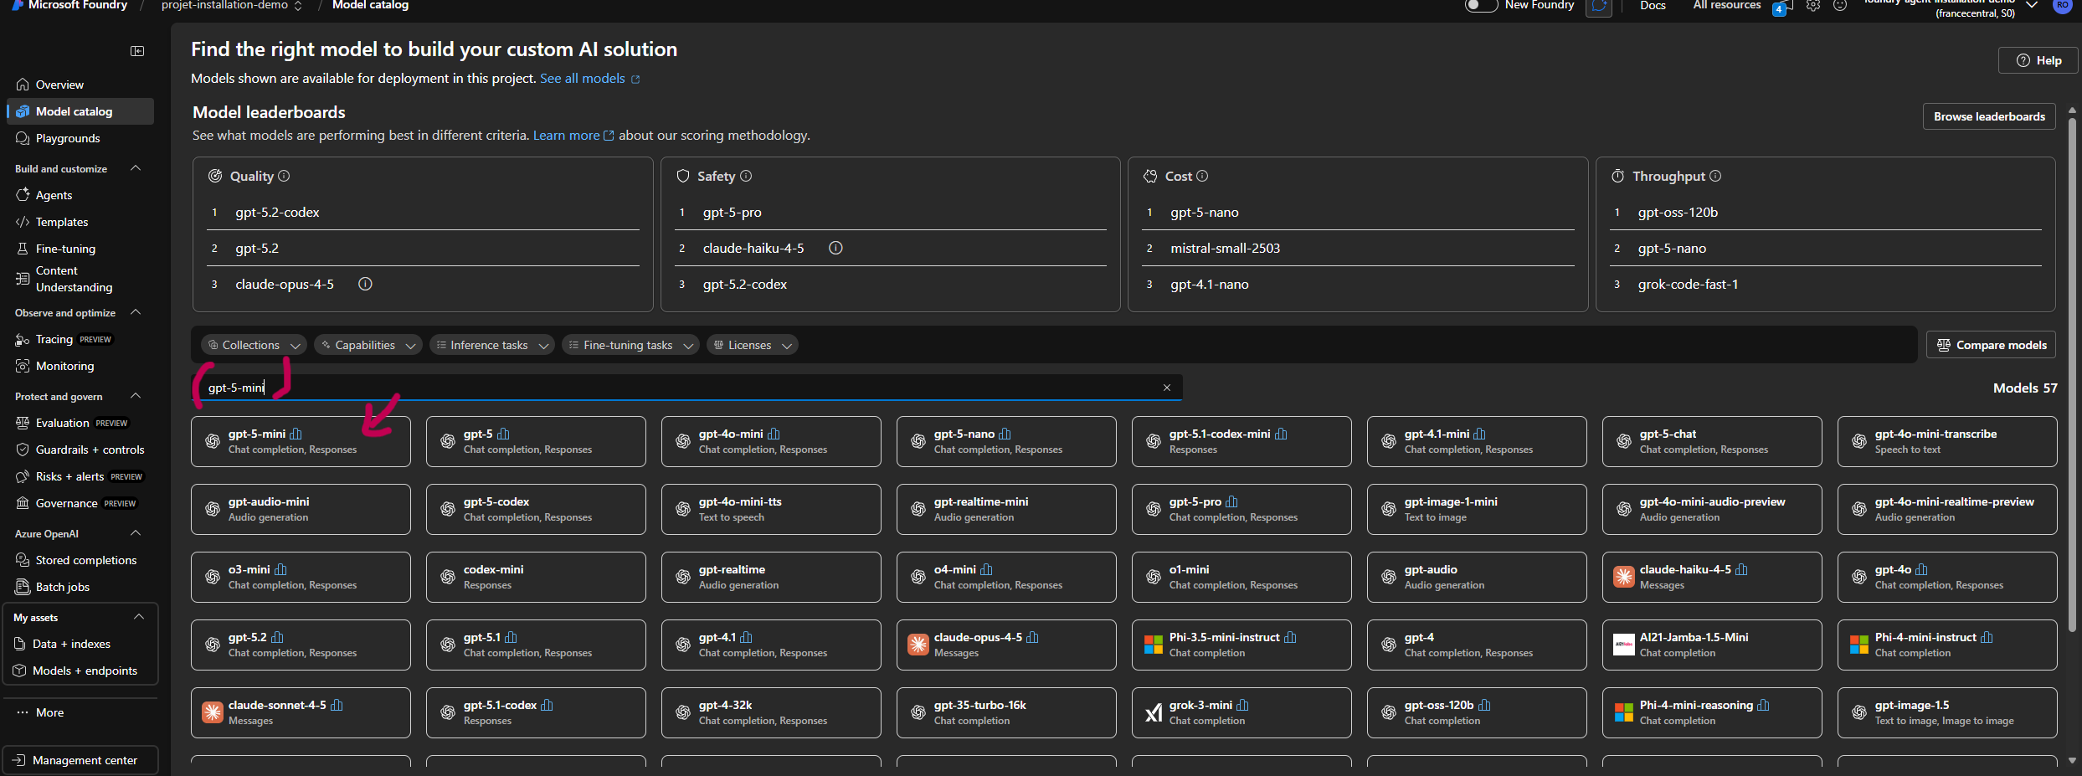Open the Phi-3.5-mini-instruct model card
2082x776 pixels.
pos(1241,645)
